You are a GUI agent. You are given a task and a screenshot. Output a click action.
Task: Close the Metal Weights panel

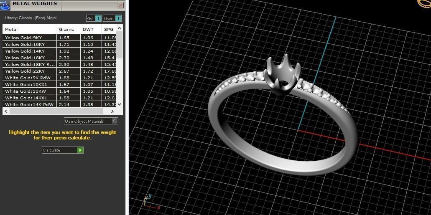(x=120, y=5)
